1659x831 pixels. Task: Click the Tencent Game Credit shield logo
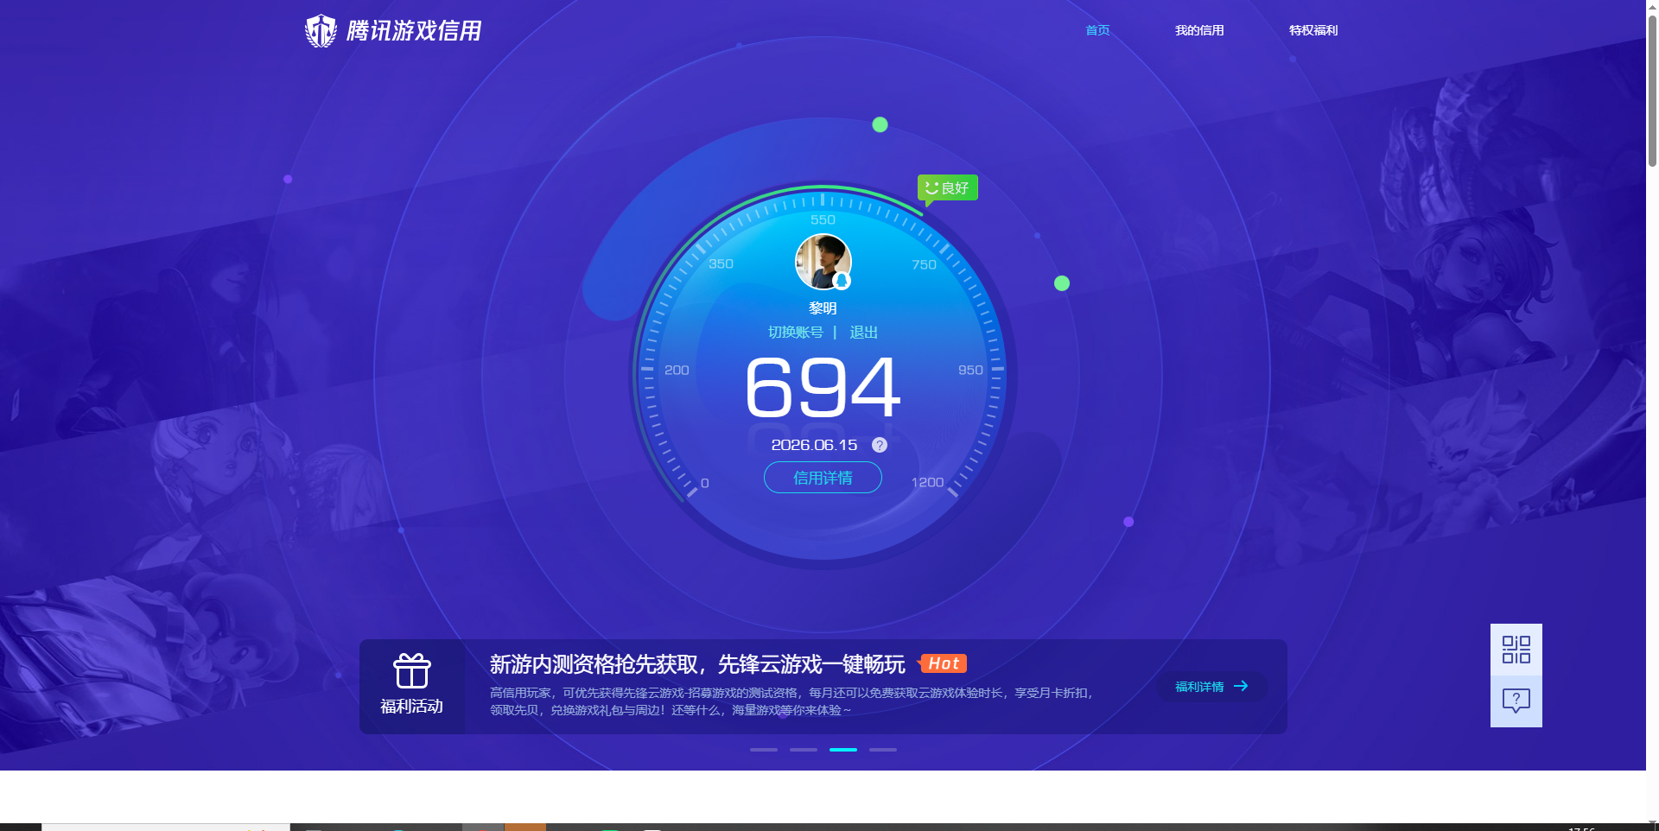[321, 31]
